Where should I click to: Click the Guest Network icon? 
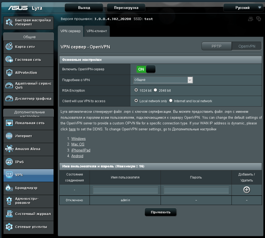9,59
